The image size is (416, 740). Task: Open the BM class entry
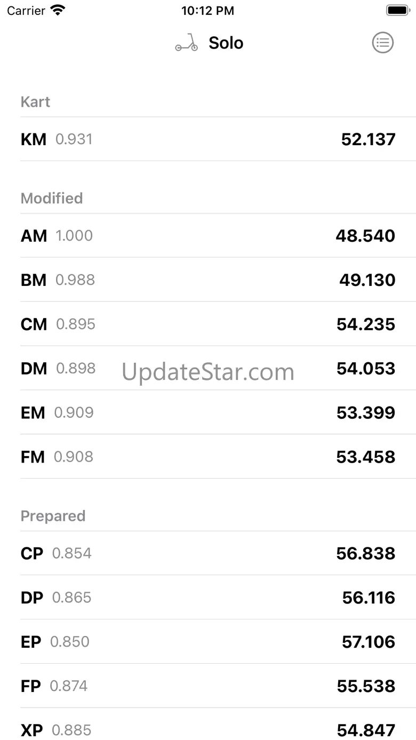tap(208, 280)
